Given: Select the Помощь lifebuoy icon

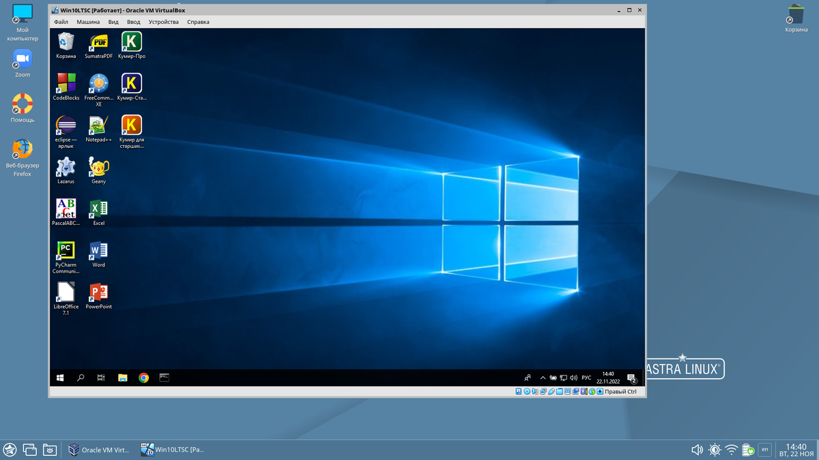Looking at the screenshot, I should click(x=23, y=108).
